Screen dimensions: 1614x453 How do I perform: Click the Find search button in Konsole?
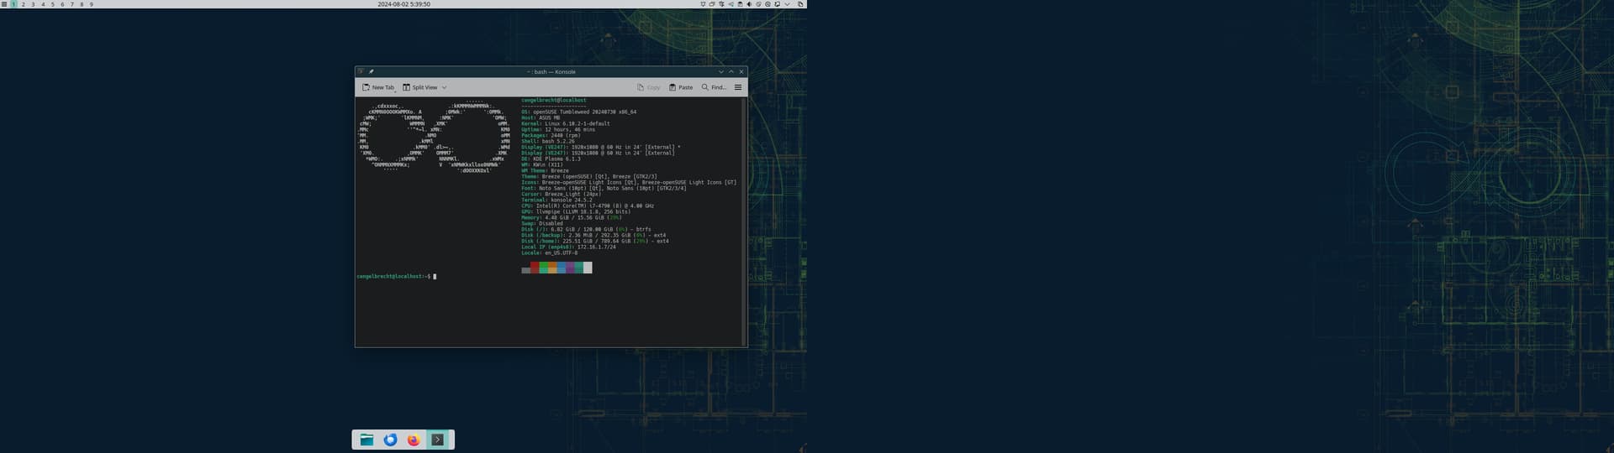[x=714, y=87]
